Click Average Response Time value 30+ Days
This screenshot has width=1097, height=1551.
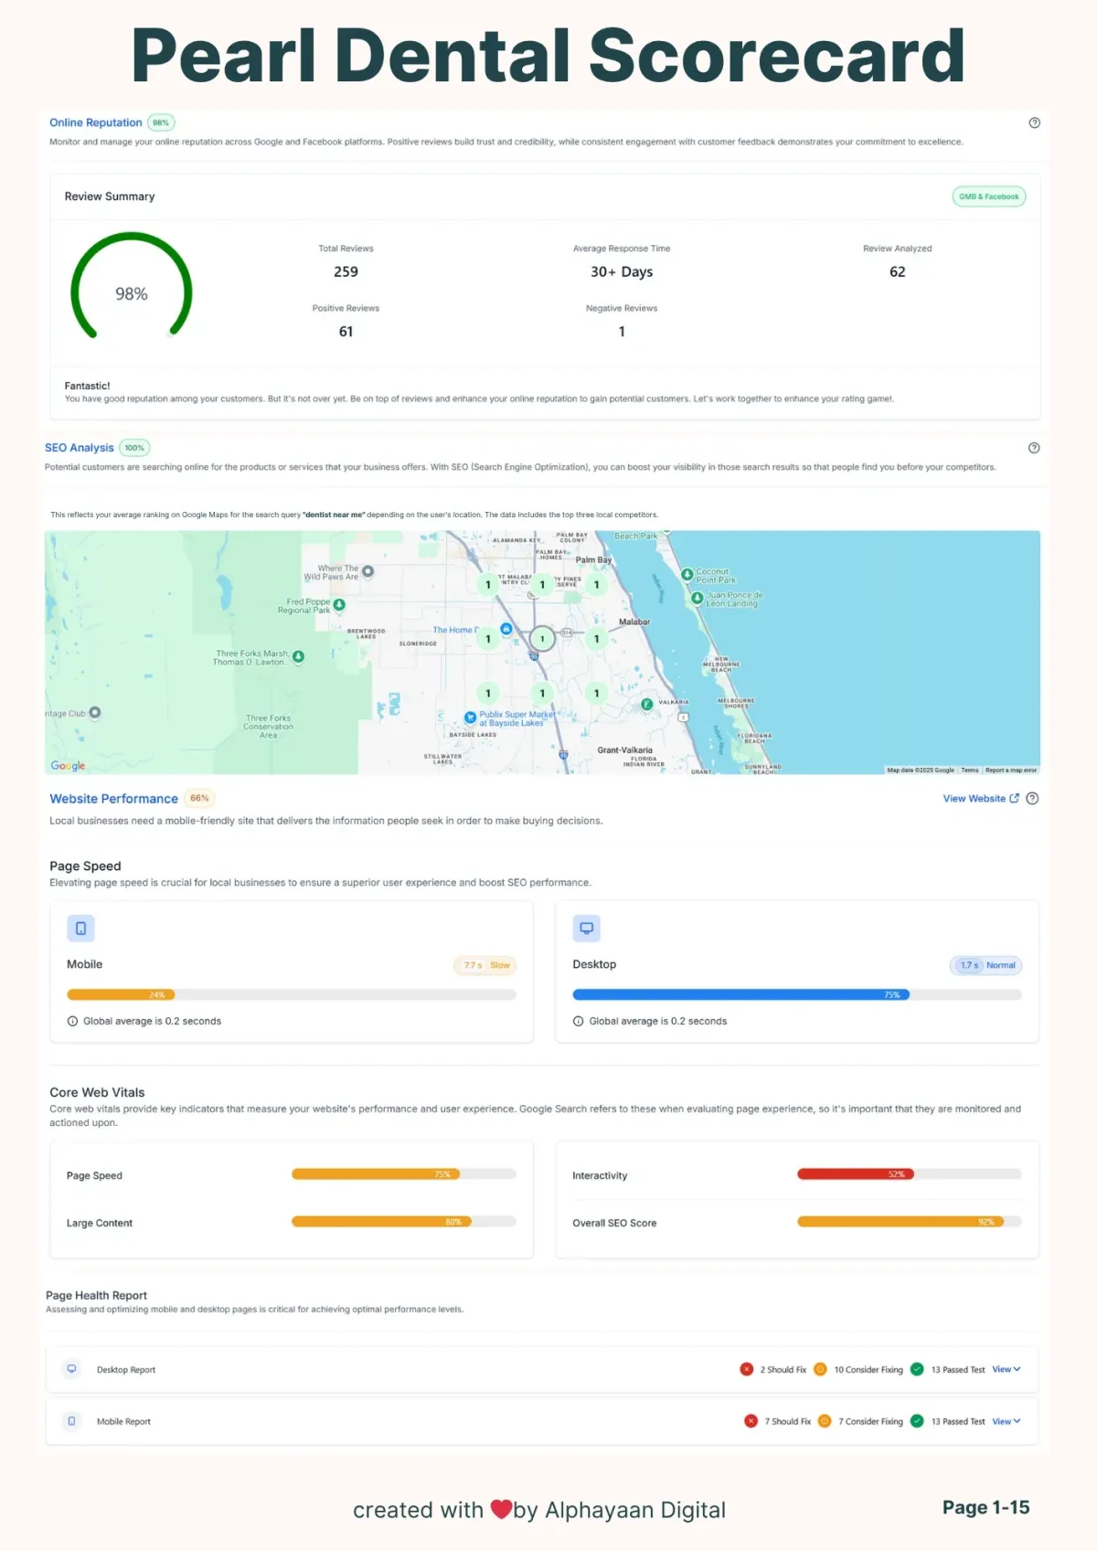coord(622,272)
